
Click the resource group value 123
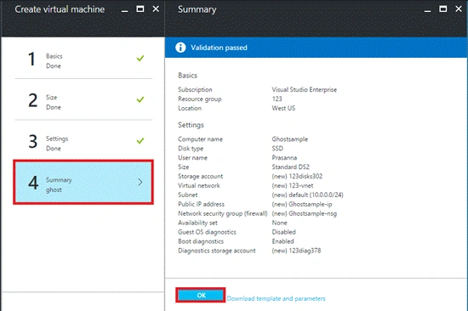[277, 99]
